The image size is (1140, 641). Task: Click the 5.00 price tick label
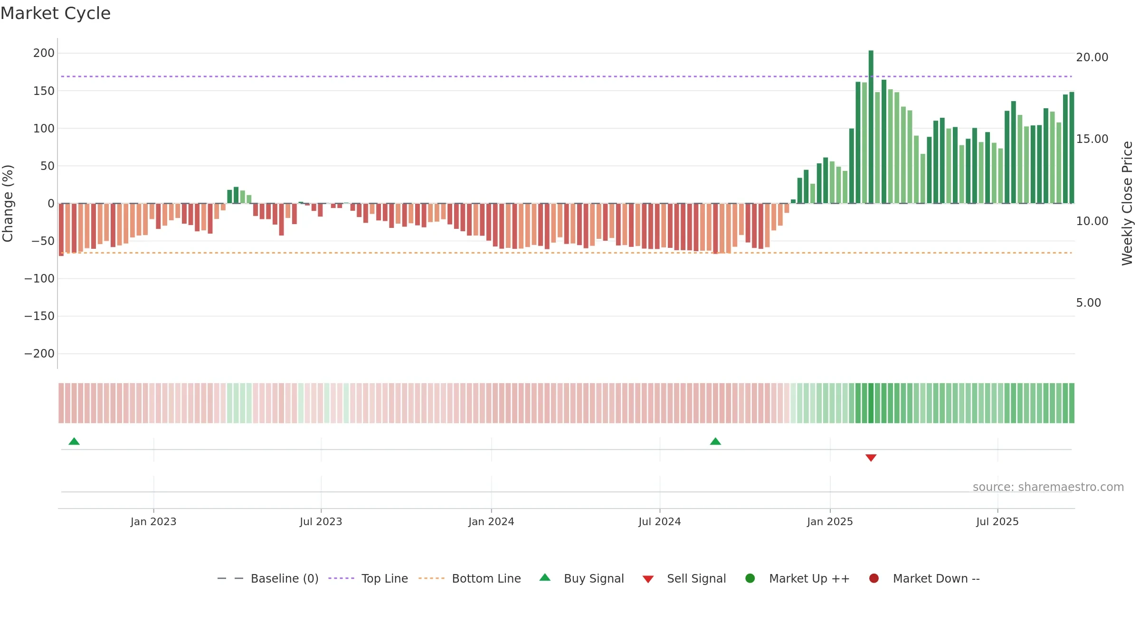pos(1088,302)
